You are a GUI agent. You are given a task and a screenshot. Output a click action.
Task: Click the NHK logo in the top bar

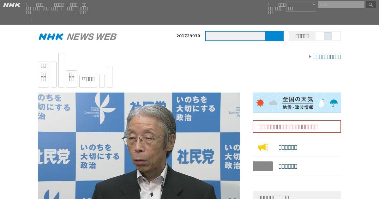(12, 5)
